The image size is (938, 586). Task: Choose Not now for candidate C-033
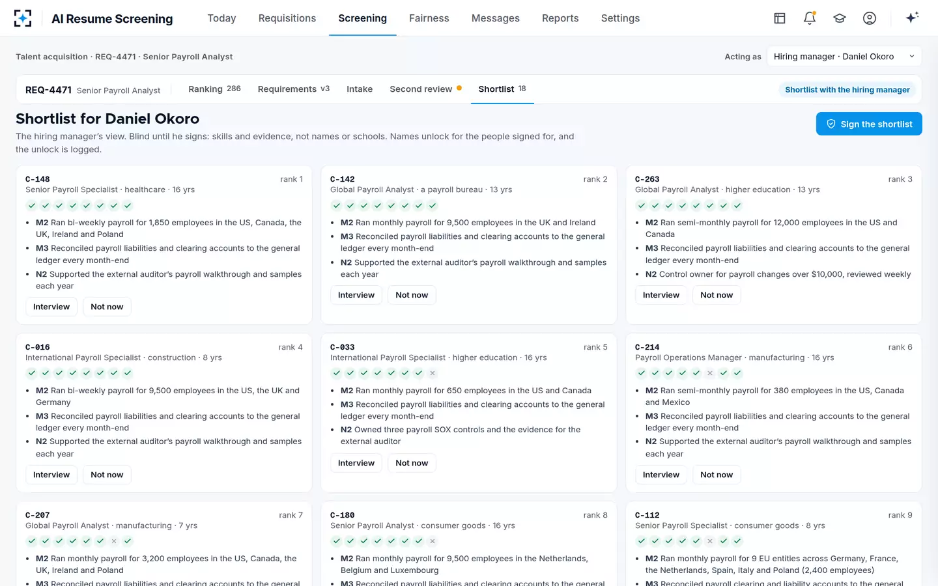(x=412, y=463)
